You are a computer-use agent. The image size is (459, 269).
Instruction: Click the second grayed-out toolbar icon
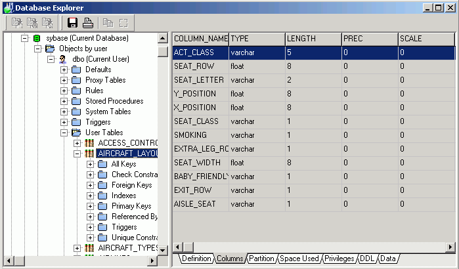pos(32,23)
